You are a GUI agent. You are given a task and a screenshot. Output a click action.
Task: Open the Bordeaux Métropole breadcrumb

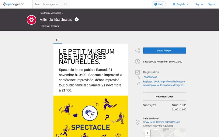[x=50, y=13]
